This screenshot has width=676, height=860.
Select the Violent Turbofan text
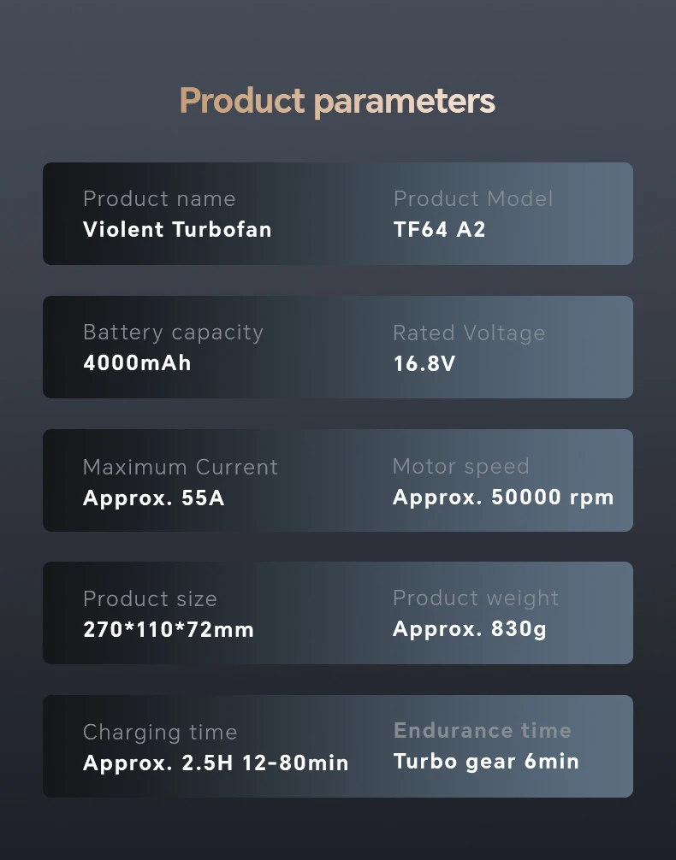(x=177, y=229)
